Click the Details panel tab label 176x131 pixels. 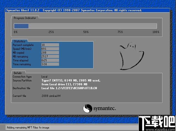pos(18,73)
